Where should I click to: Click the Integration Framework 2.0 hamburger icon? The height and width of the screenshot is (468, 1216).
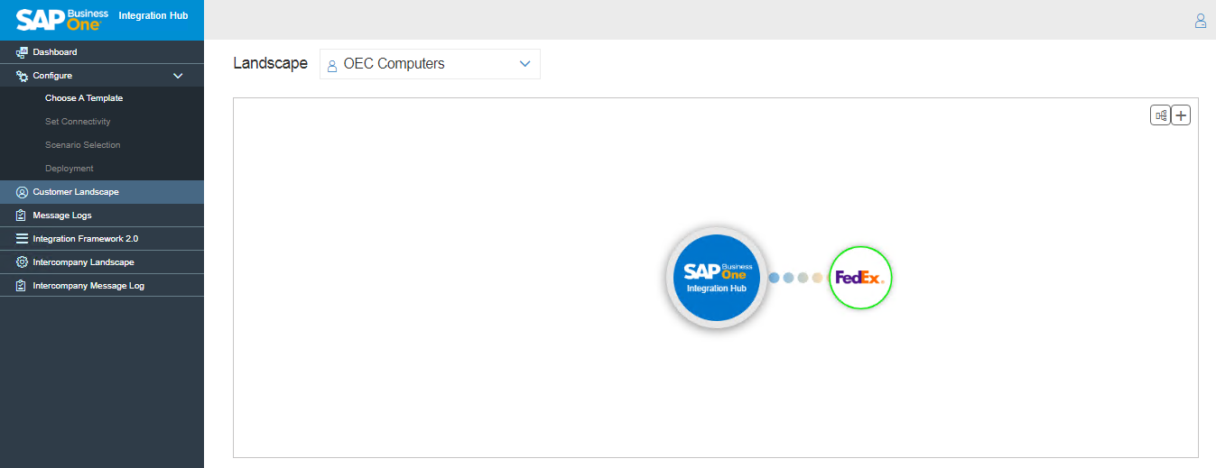23,239
